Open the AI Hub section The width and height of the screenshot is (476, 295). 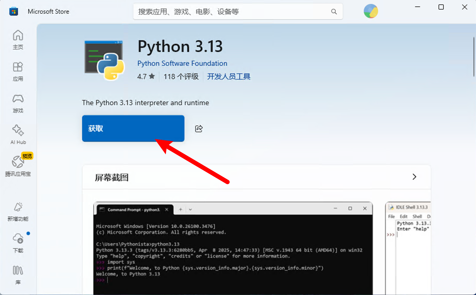pos(18,135)
